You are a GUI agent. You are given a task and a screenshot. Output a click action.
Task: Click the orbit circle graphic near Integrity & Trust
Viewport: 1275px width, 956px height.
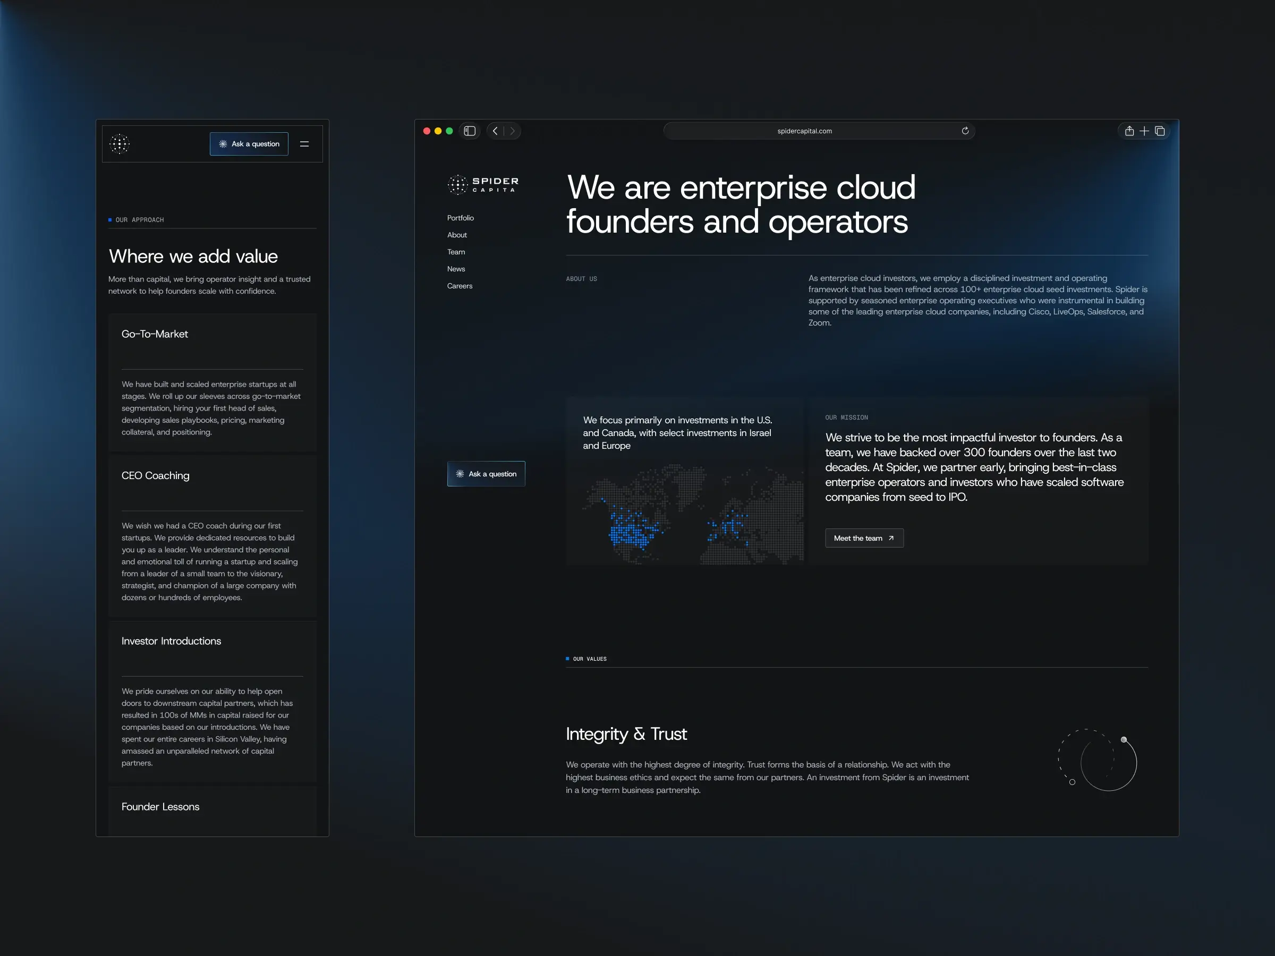1097,760
